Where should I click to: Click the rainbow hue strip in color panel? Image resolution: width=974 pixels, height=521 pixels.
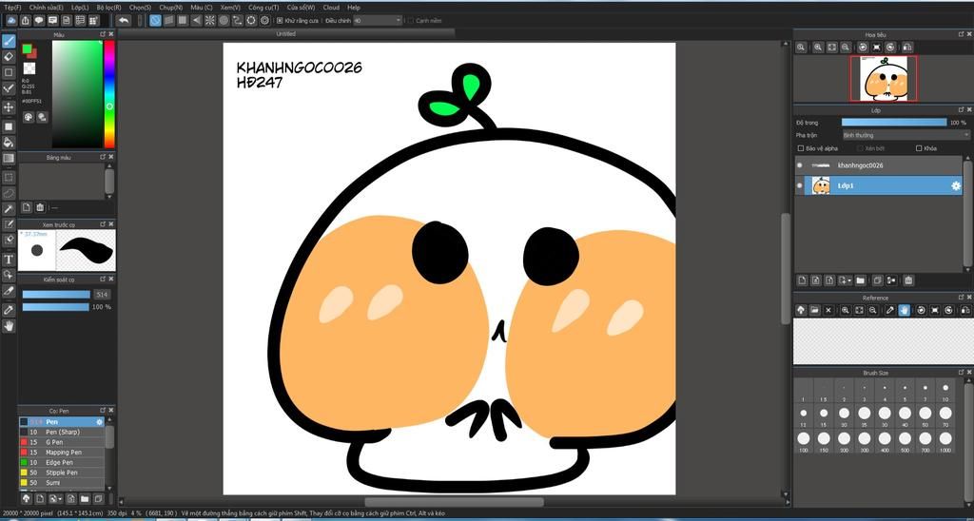[109, 94]
